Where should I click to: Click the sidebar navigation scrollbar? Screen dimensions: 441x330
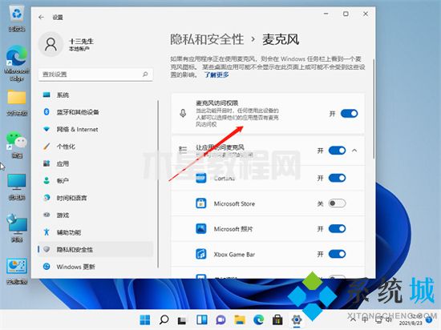pos(158,184)
